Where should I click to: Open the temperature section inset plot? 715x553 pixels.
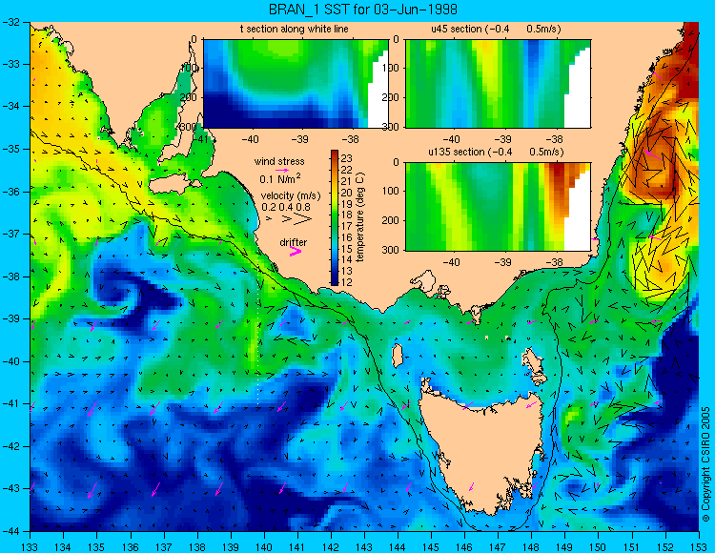pyautogui.click(x=296, y=84)
